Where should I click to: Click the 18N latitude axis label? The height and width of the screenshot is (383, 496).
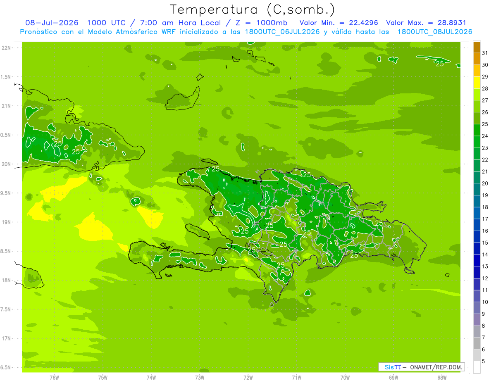pos(6,280)
